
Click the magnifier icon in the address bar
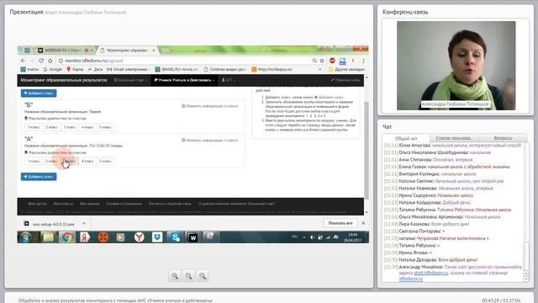click(x=314, y=61)
